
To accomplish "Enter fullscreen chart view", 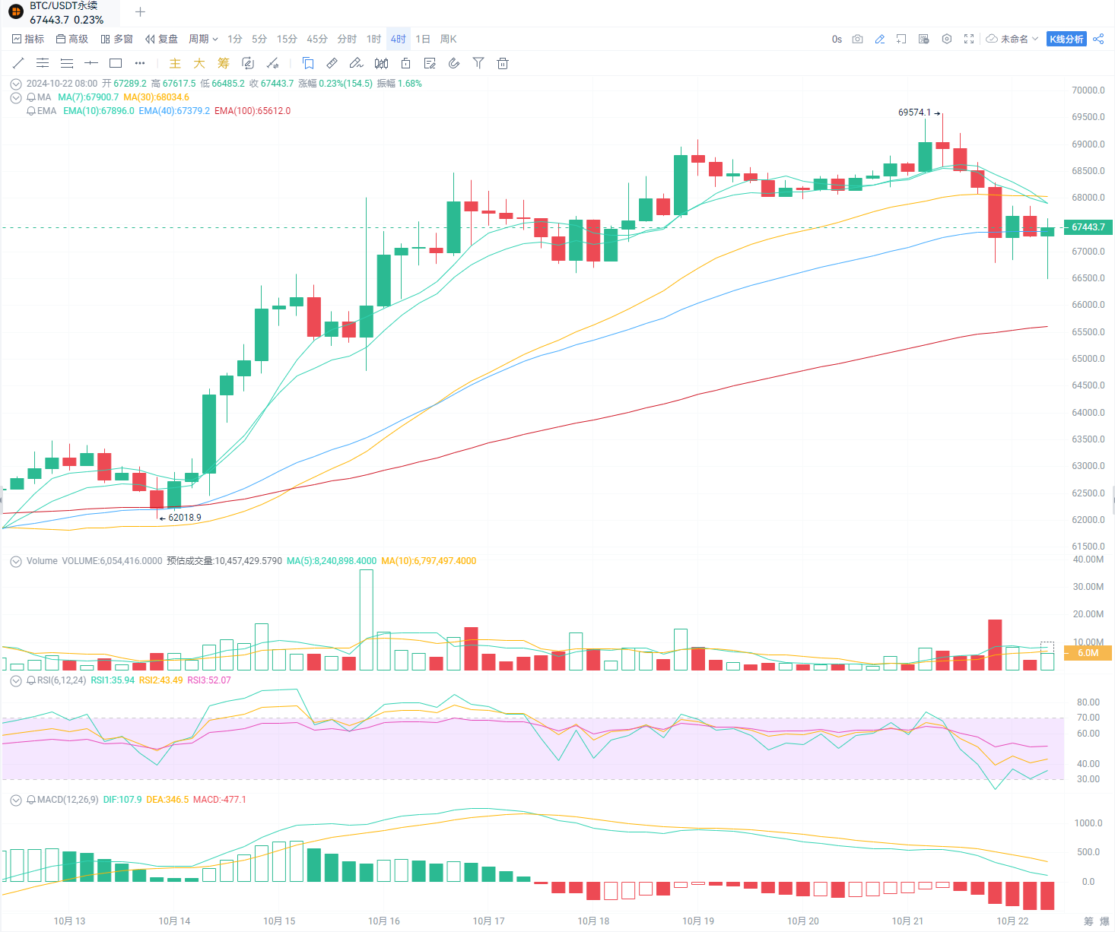I will coord(969,39).
